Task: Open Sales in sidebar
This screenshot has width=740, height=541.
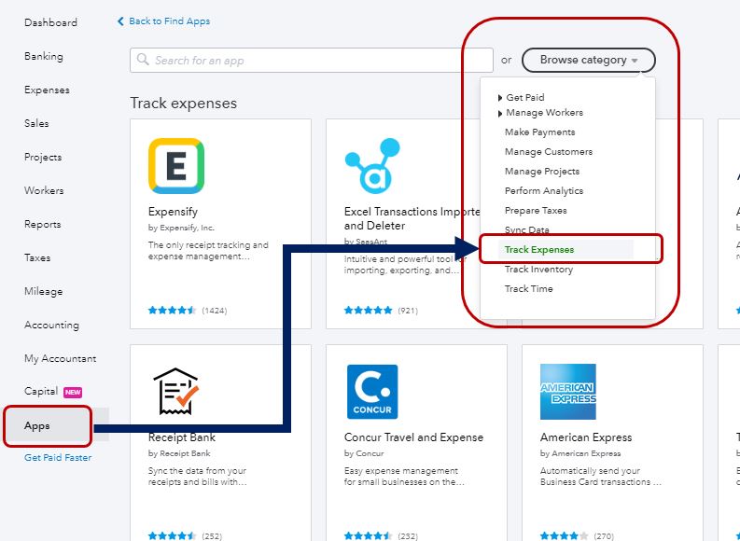Action: coord(36,123)
